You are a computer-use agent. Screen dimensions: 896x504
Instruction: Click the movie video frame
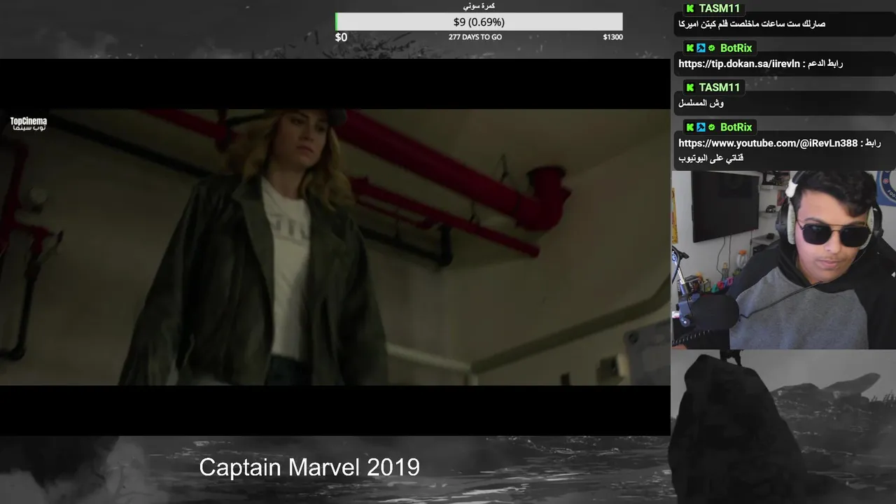coord(335,247)
